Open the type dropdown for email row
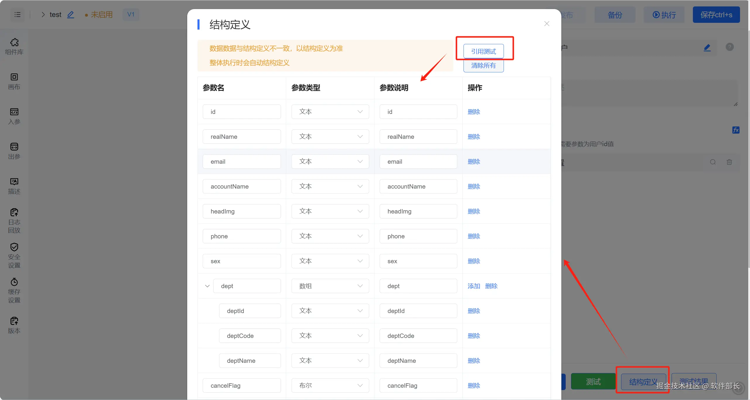This screenshot has width=750, height=400. coord(330,161)
